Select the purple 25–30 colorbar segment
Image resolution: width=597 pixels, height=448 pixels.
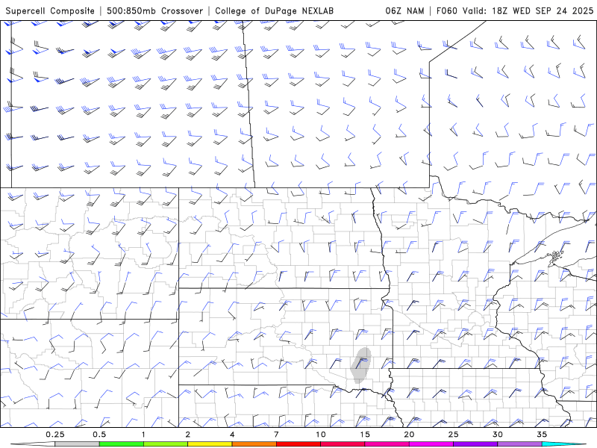pos(475,444)
